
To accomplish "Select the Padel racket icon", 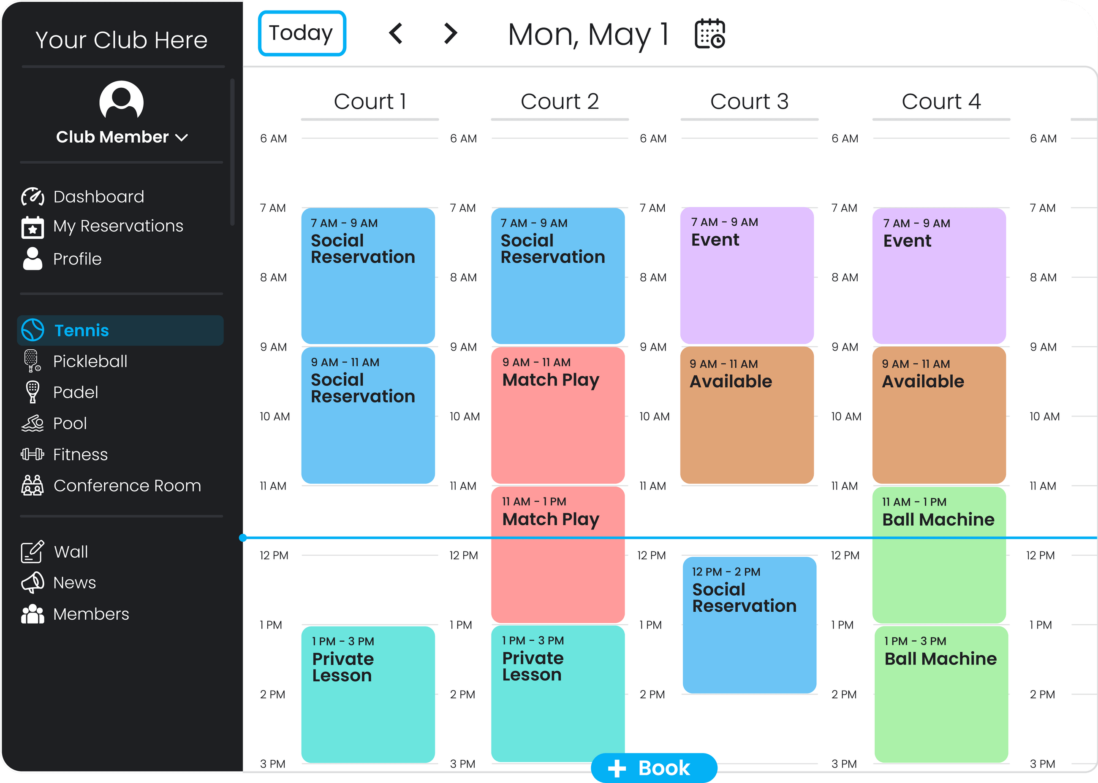I will (x=33, y=392).
